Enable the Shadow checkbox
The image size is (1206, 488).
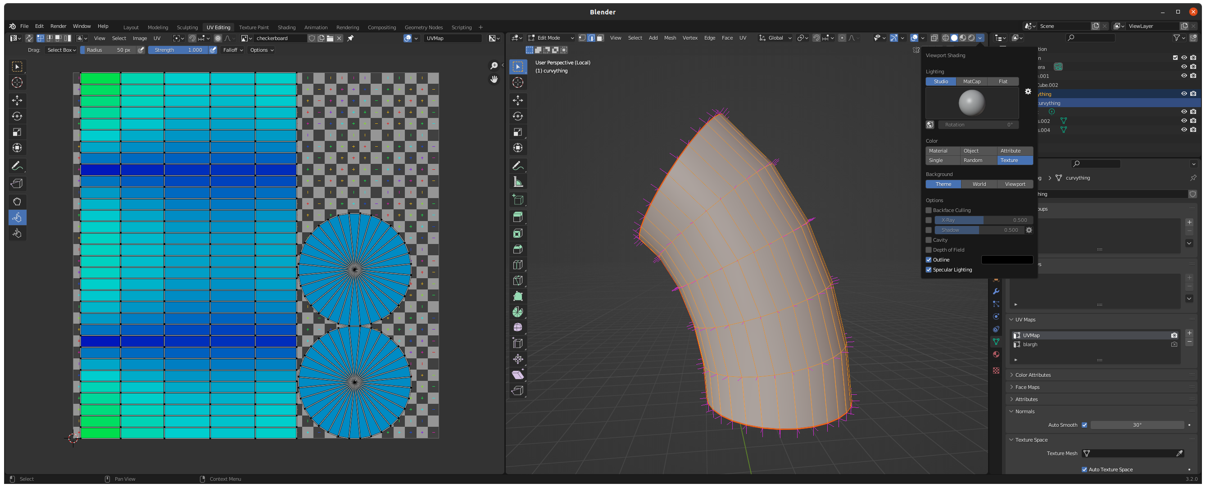point(929,230)
